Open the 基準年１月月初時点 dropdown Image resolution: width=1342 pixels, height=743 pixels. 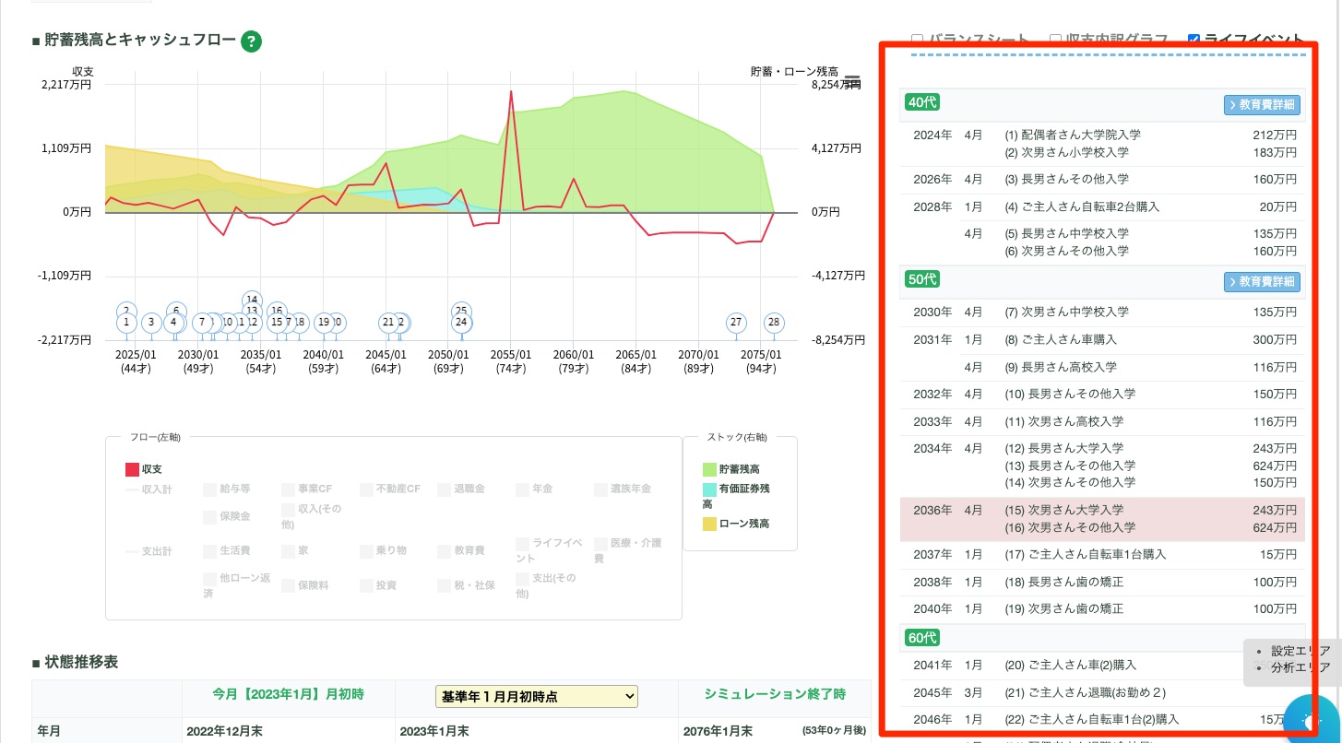click(x=536, y=696)
